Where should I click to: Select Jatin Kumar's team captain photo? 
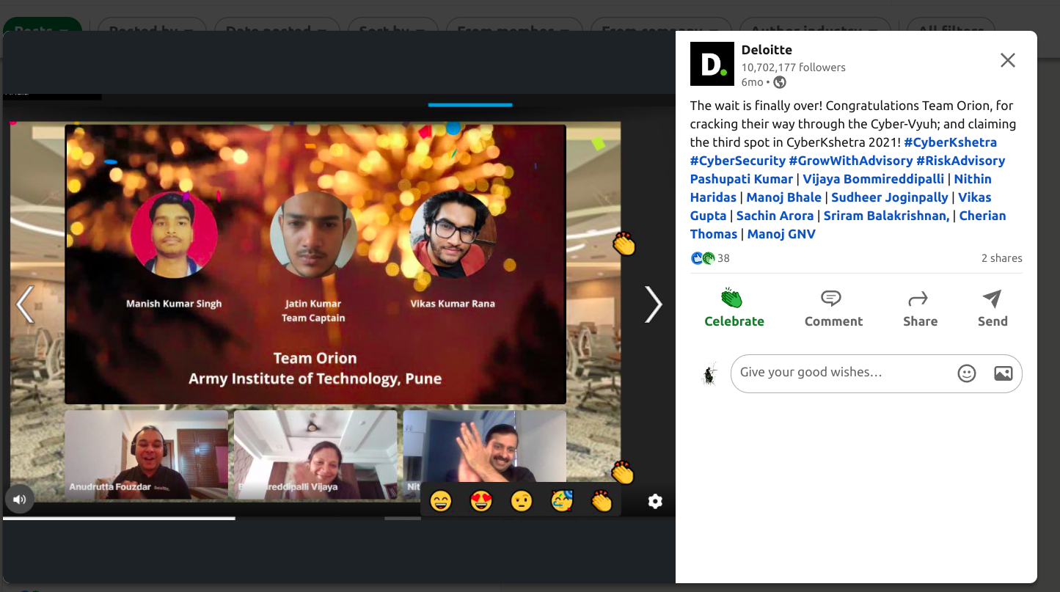pos(313,235)
